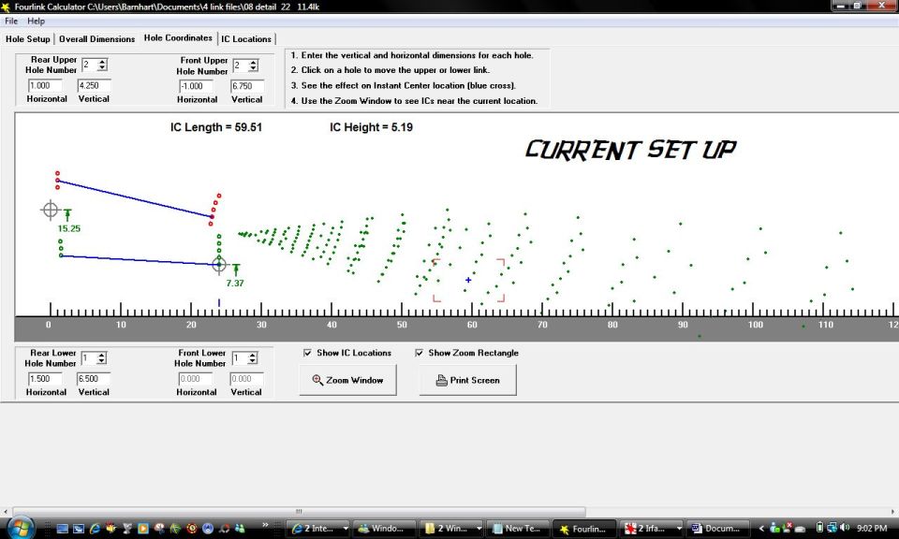This screenshot has height=539, width=899.
Task: Switch to Hole Setup tab
Action: [27, 39]
